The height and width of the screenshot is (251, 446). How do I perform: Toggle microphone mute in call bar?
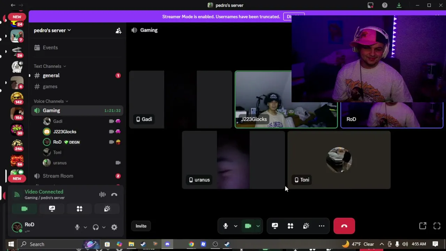[x=225, y=226]
